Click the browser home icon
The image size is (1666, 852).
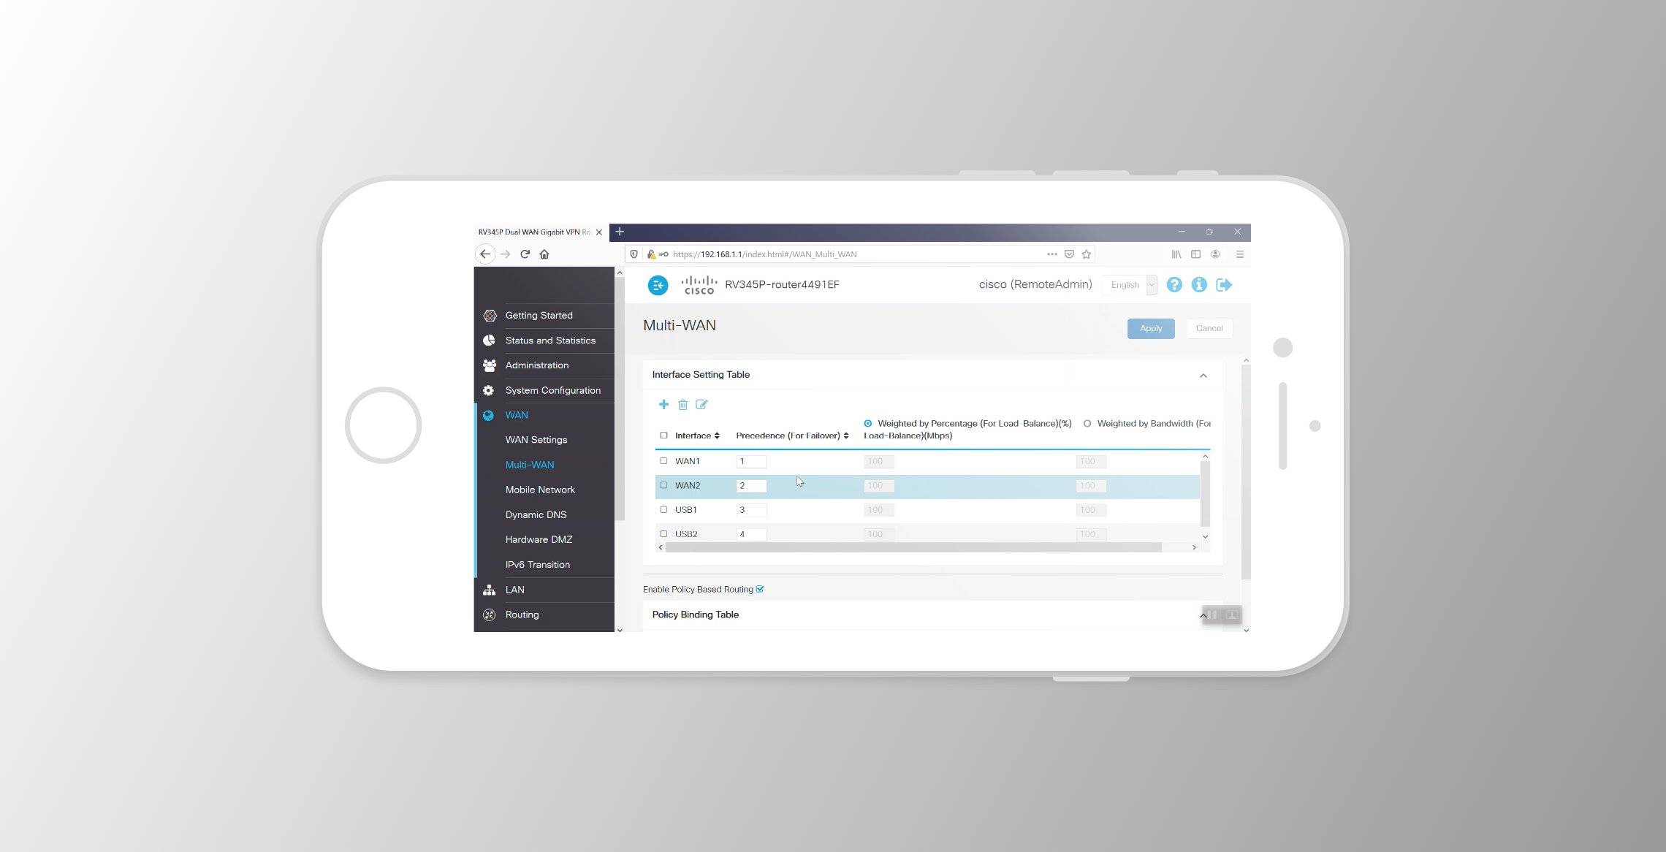tap(544, 254)
